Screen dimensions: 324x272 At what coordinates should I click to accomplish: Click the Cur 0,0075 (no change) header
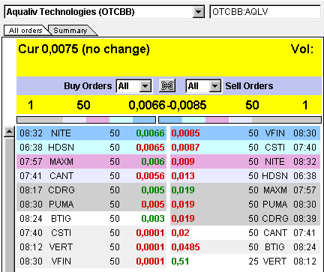[84, 49]
